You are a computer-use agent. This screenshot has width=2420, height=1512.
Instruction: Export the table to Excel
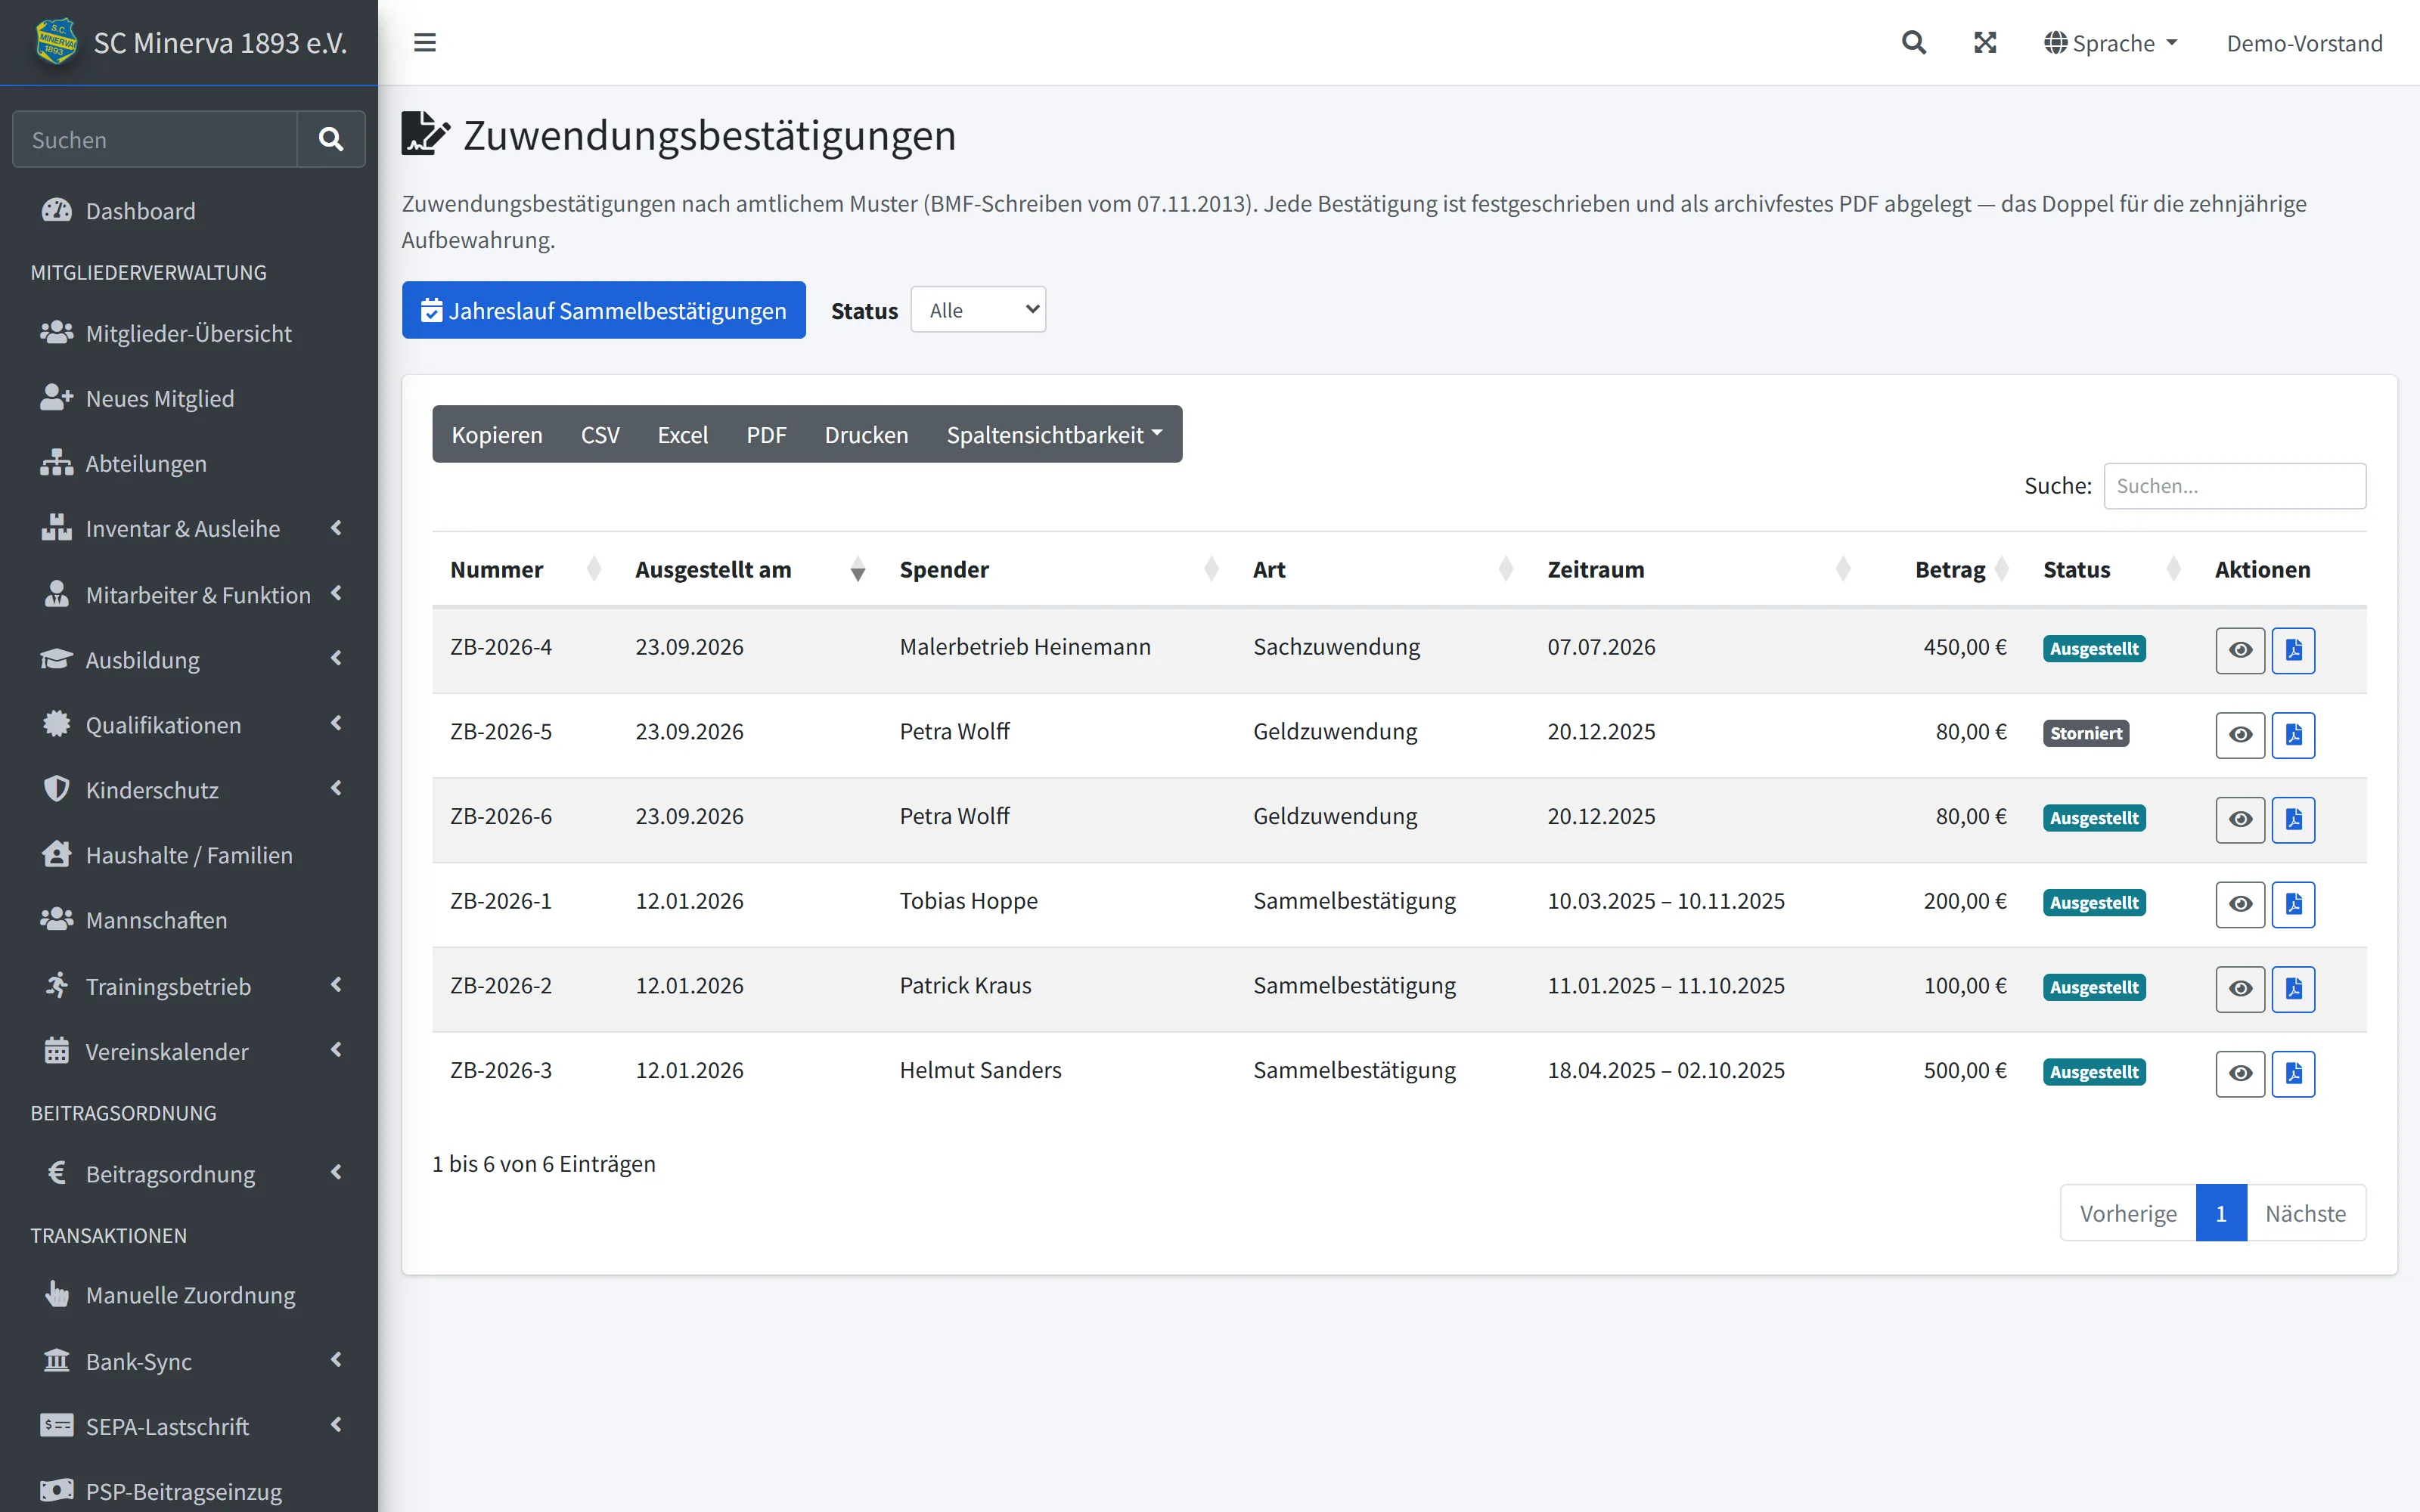tap(683, 434)
